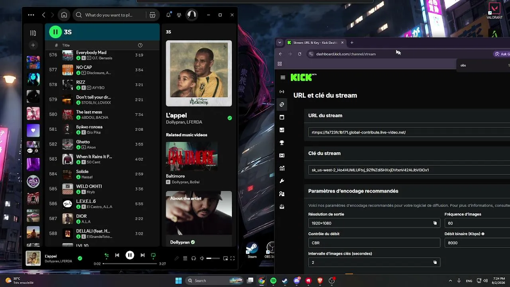This screenshot has height=287, width=510.
Task: Enter Spotify full screen mode
Action: 232,258
